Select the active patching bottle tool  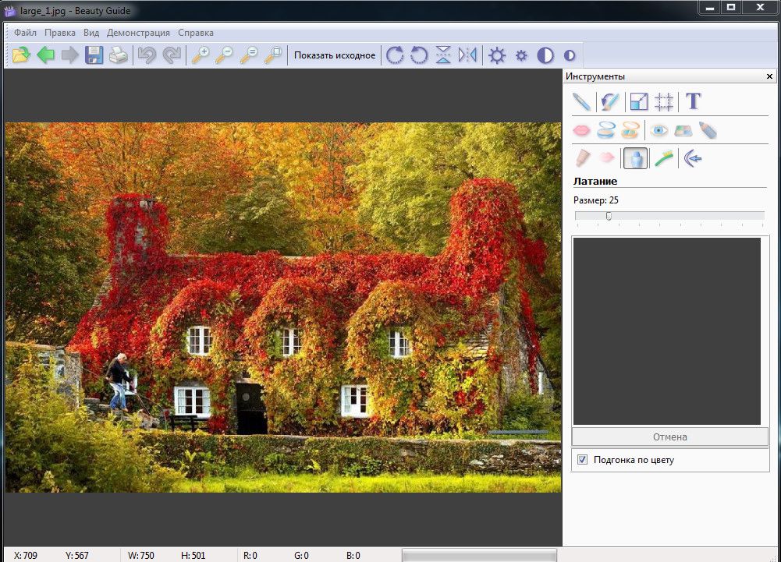[x=635, y=158]
